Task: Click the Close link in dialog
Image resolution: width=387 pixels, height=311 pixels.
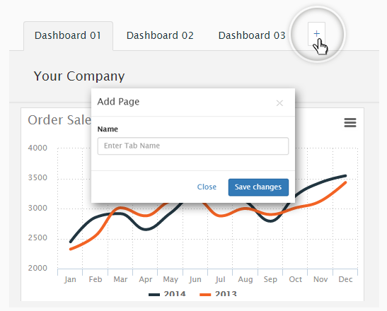Action: pos(207,187)
